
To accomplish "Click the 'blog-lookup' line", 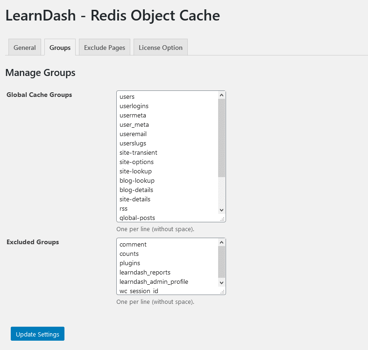I will [x=137, y=181].
